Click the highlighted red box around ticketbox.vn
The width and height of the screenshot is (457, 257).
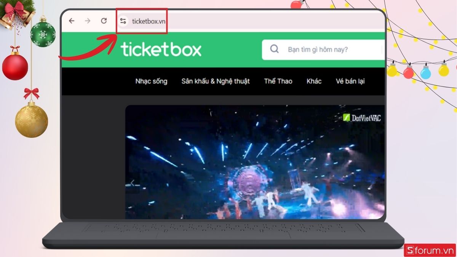coord(141,21)
